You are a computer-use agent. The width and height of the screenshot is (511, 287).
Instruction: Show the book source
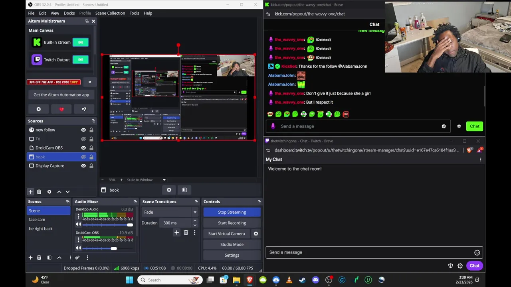(x=83, y=157)
